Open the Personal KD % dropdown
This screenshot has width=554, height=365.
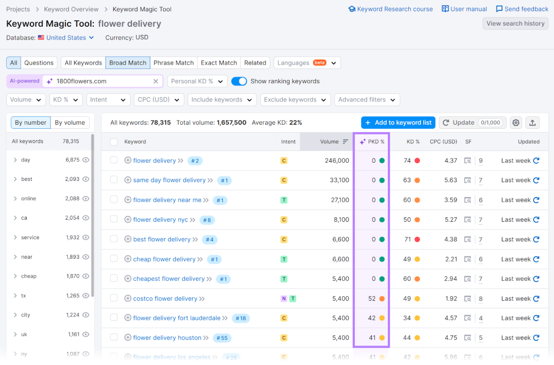(x=197, y=81)
